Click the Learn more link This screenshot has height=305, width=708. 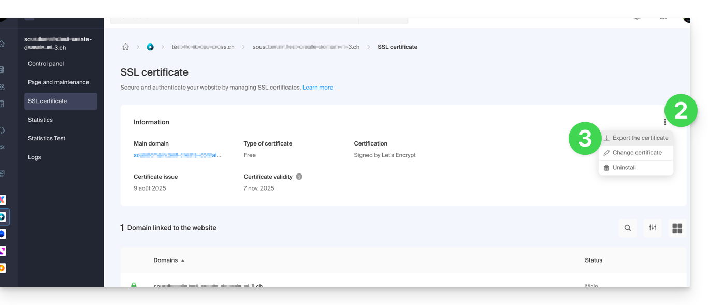pos(317,88)
